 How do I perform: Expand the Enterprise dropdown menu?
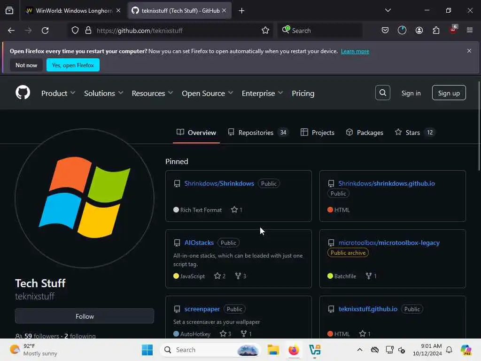pyautogui.click(x=262, y=93)
